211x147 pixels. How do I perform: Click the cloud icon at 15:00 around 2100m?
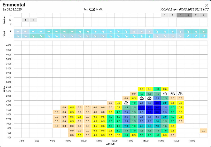click(149, 98)
